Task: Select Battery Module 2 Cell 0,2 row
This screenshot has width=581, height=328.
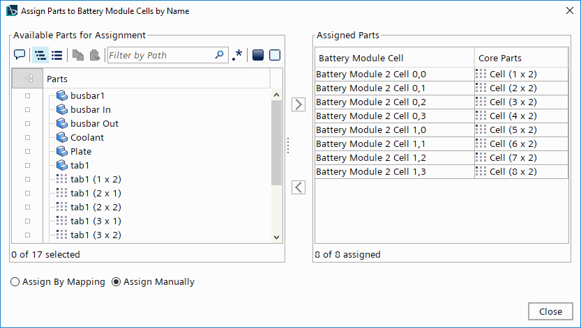Action: pyautogui.click(x=381, y=102)
